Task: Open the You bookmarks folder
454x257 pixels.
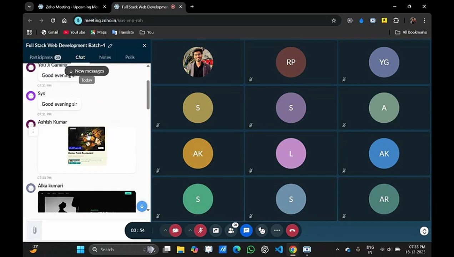Action: [x=147, y=32]
